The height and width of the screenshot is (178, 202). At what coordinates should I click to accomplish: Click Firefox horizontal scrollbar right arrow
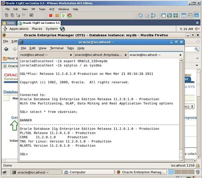(x=195, y=160)
